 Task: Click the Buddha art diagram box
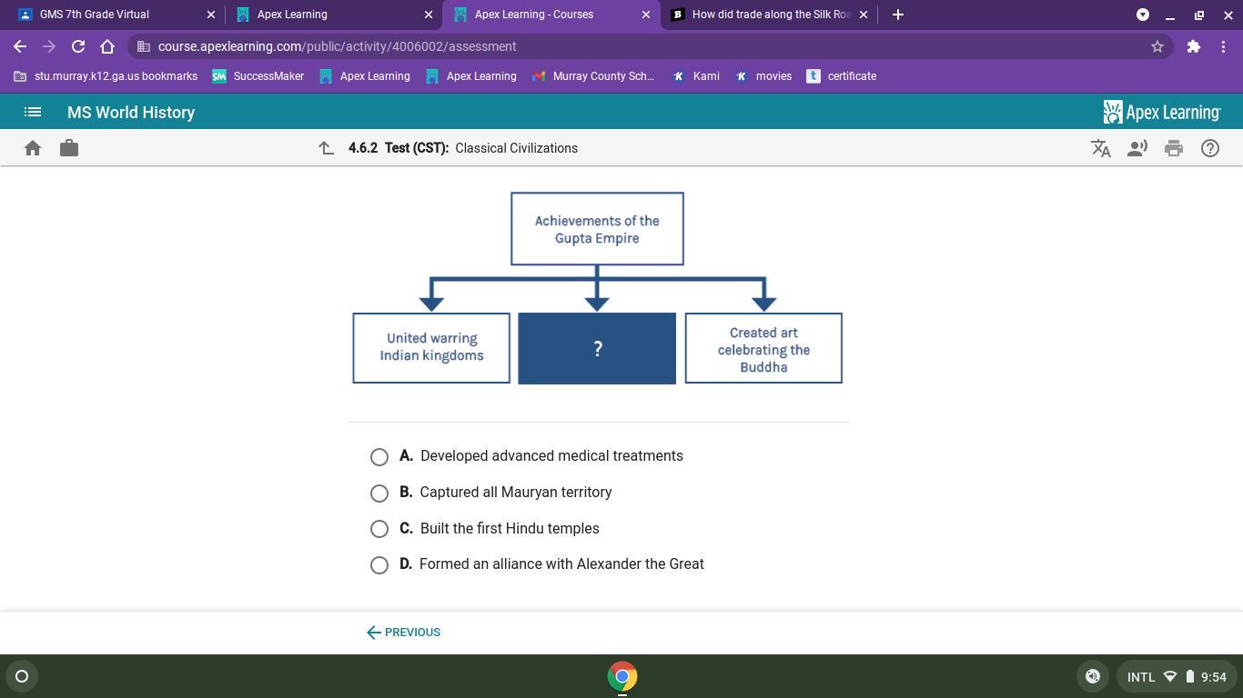763,348
